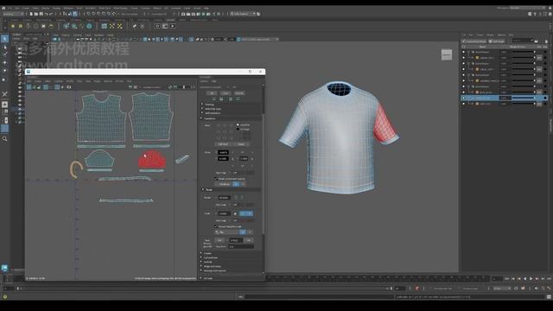553x311 pixels.
Task: Toggle visibility of the bottom Shape Editor row
Action: (464, 104)
